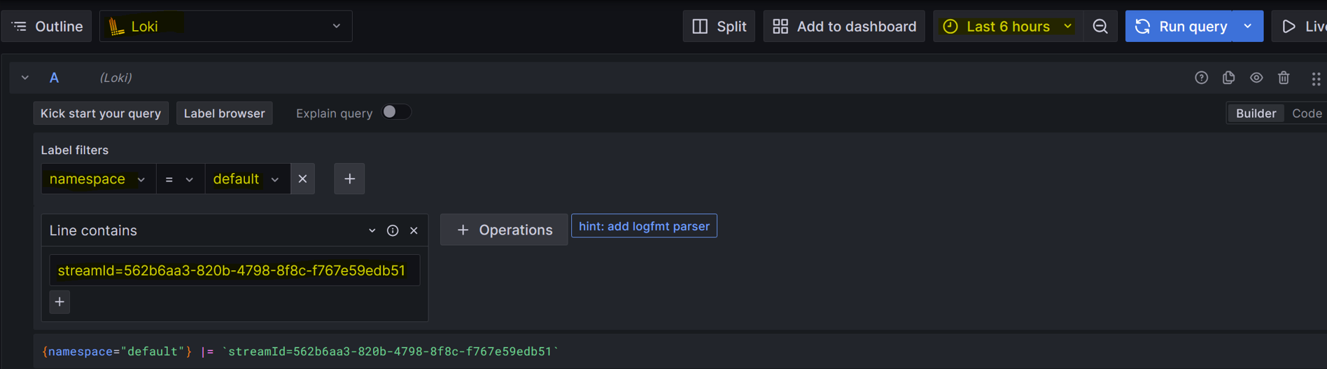
Task: Switch to Code editor mode
Action: coord(1306,113)
